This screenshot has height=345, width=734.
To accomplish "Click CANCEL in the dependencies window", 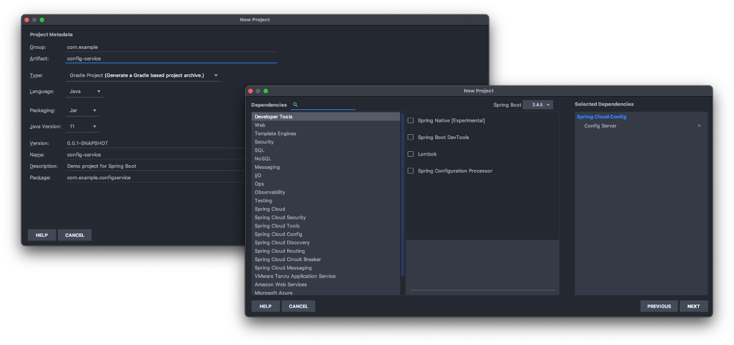I will pyautogui.click(x=298, y=306).
